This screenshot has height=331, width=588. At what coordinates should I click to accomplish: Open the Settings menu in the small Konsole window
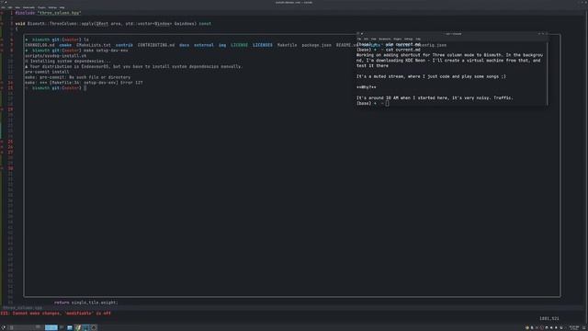click(x=408, y=39)
